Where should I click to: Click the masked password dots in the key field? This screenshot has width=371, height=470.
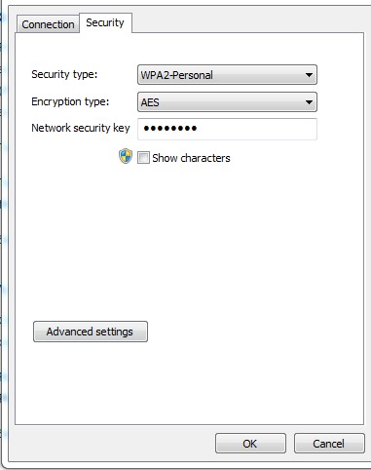[170, 129]
